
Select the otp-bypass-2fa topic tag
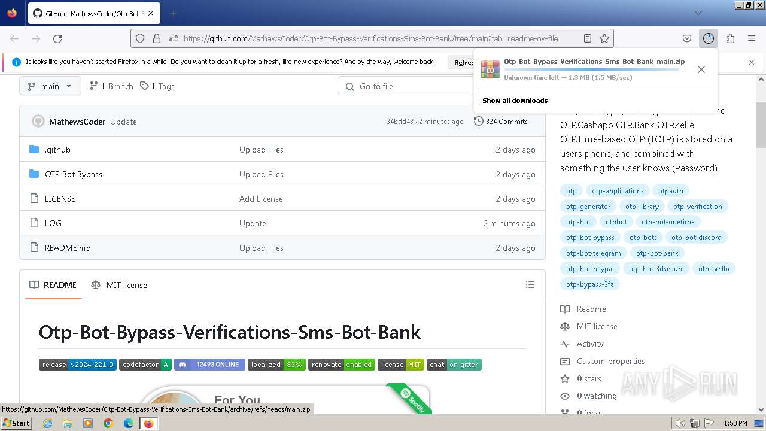(590, 284)
